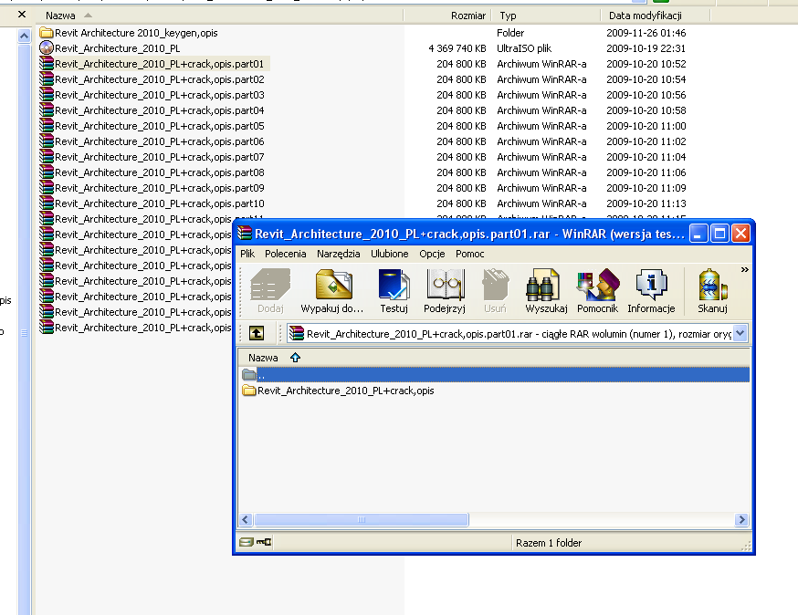Viewport: 798px width, 615px height.
Task: Sort Explorer list by Rozmiar column
Action: pyautogui.click(x=468, y=16)
